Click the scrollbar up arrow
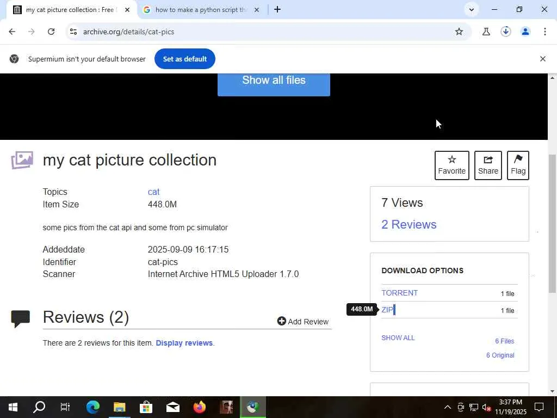Screen dimensions: 557x418 click(552, 78)
